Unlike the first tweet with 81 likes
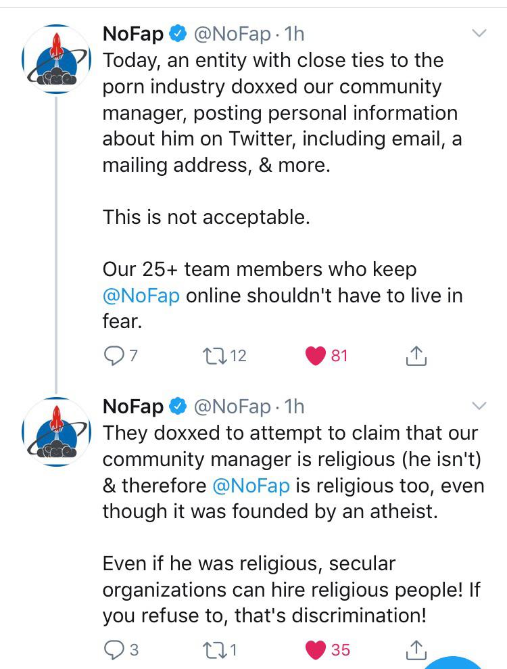 [316, 355]
